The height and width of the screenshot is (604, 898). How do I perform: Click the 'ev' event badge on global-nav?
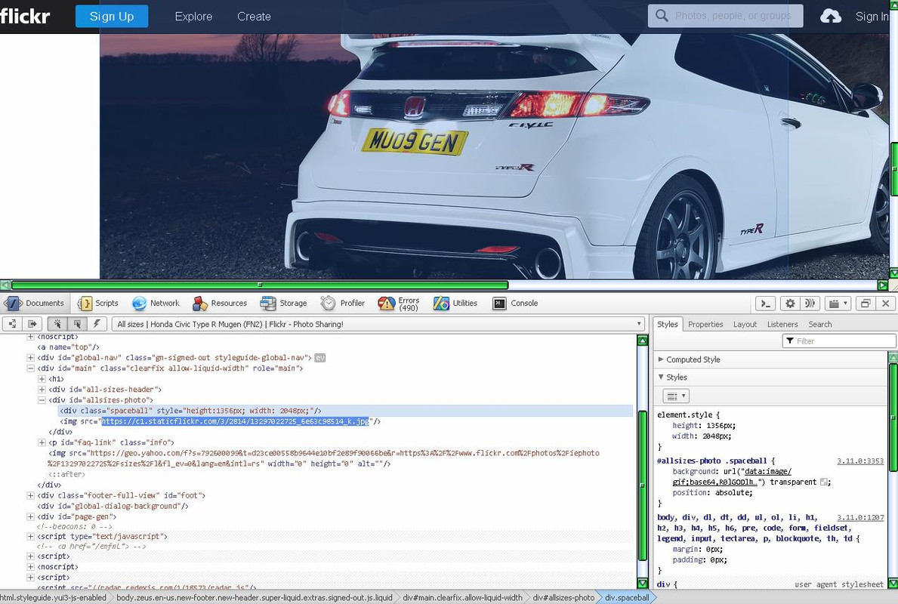click(x=319, y=358)
